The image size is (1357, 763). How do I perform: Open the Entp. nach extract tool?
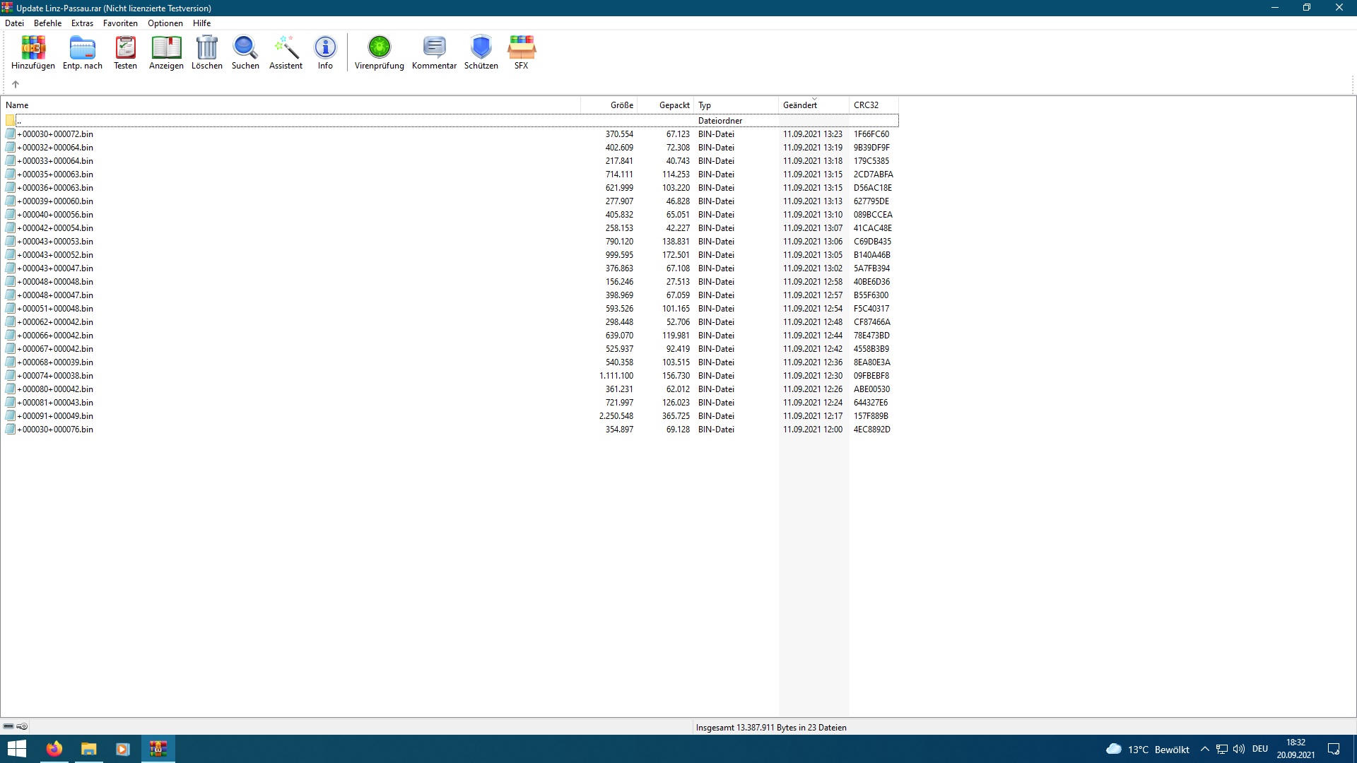tap(83, 52)
